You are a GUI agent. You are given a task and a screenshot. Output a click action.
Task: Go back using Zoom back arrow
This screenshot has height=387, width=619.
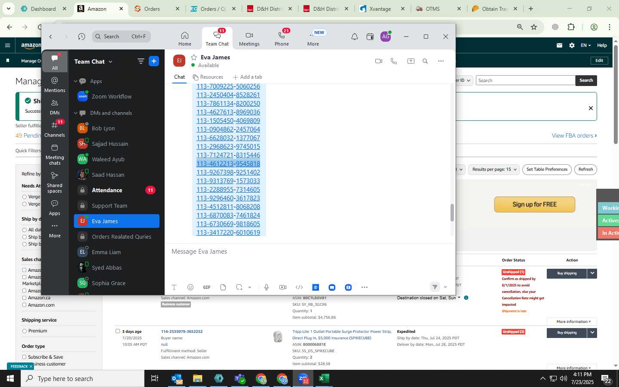pyautogui.click(x=51, y=37)
